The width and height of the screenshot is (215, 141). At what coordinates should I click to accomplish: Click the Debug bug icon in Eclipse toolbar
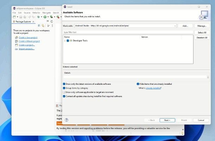pos(38,17)
